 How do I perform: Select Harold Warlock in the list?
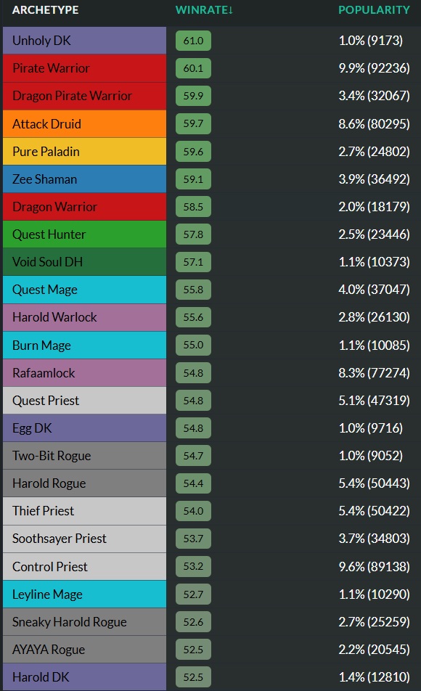[x=85, y=317]
